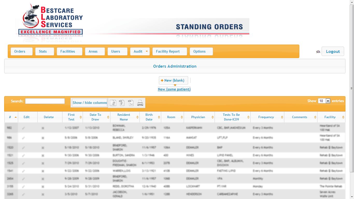
Task: Delete order 1521 using its X icon
Action: (x=43, y=155)
